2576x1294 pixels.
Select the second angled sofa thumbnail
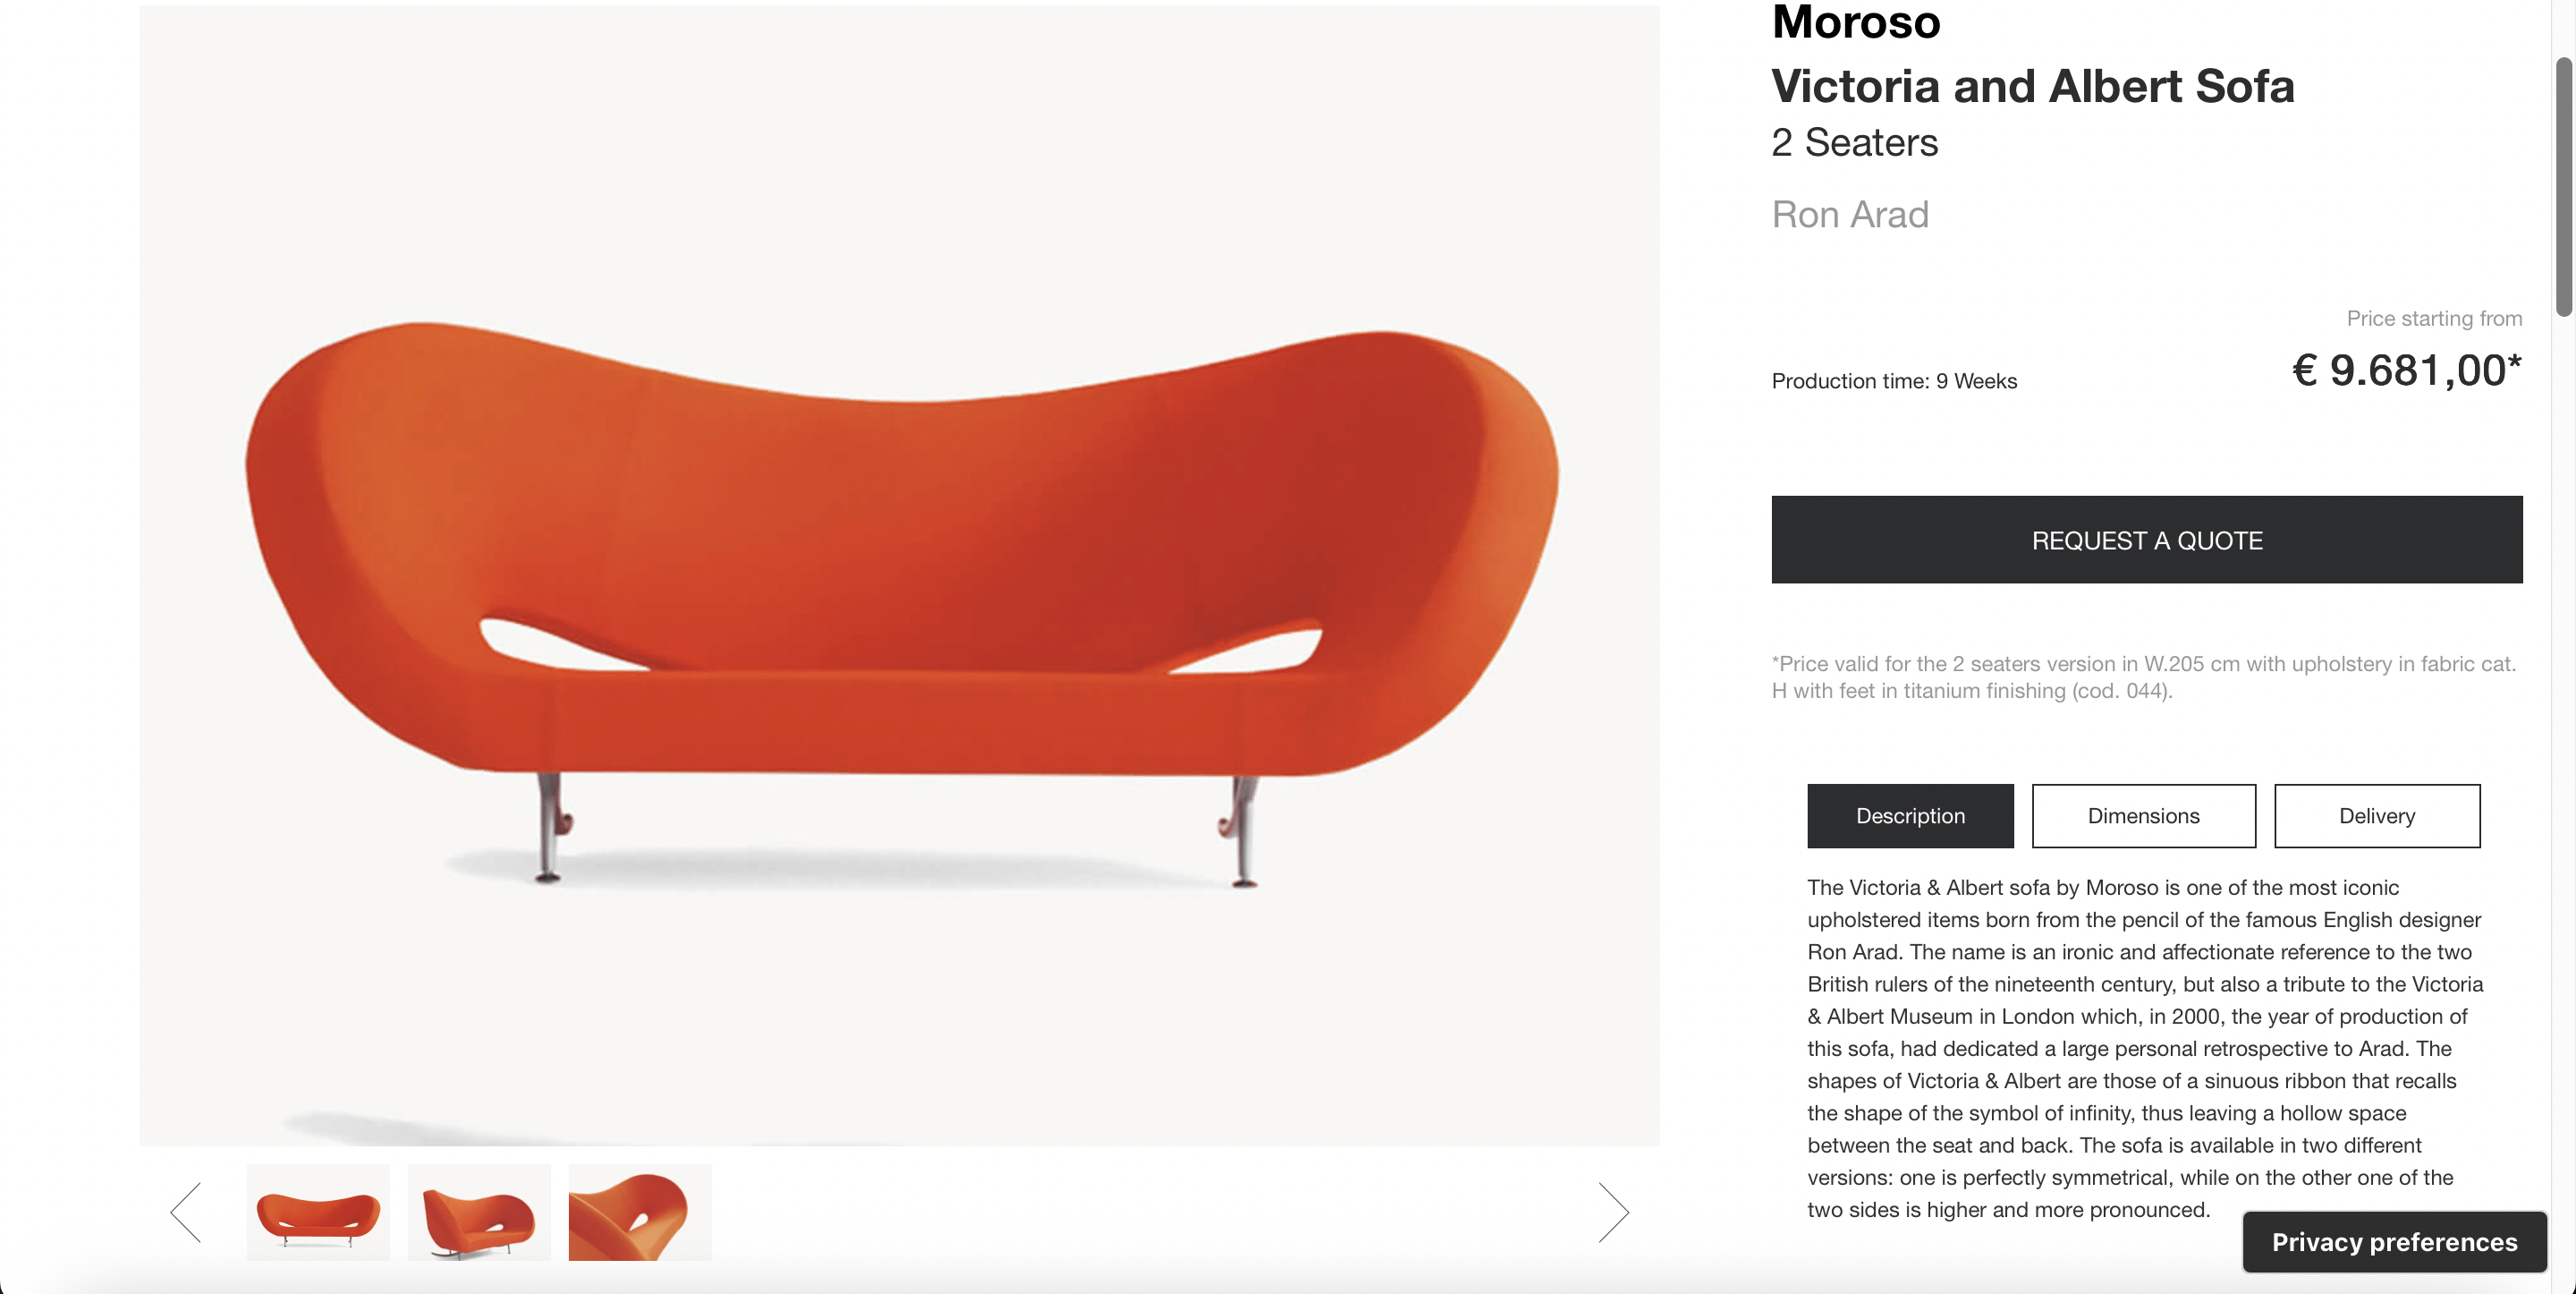[479, 1212]
